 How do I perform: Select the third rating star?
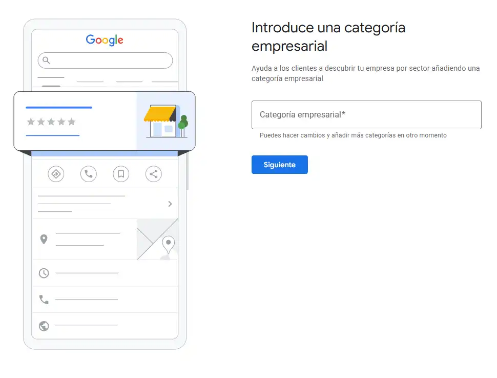tap(51, 122)
